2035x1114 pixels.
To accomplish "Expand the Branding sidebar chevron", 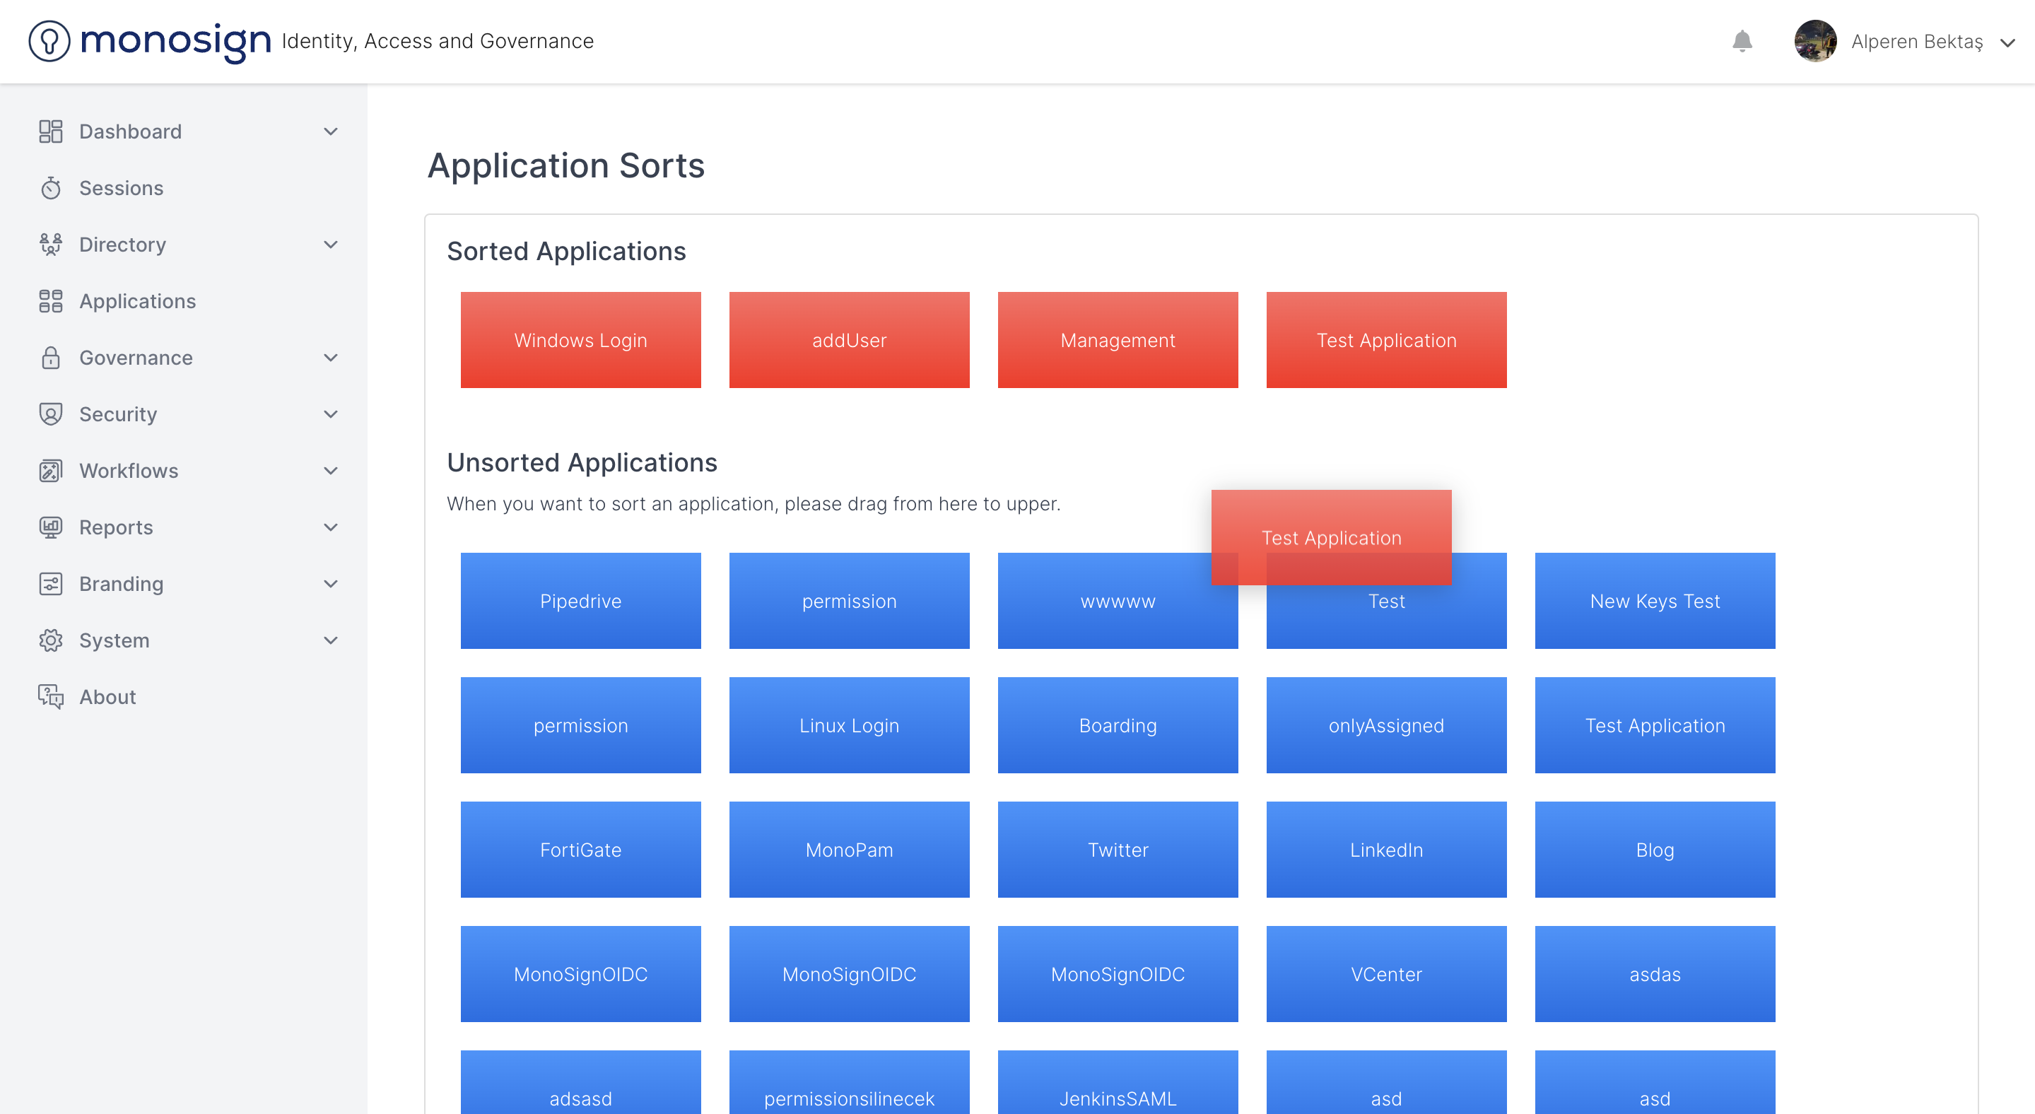I will point(331,584).
